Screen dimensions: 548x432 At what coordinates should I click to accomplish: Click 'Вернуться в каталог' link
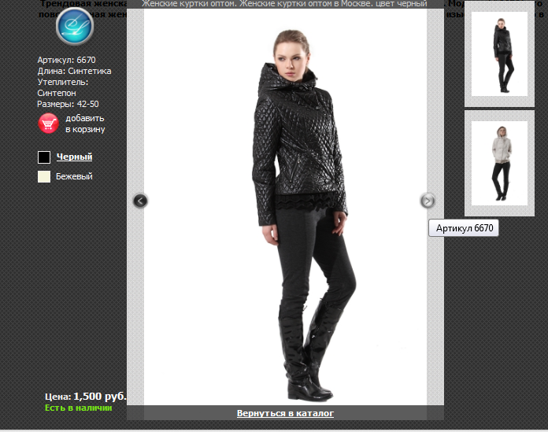pyautogui.click(x=285, y=413)
